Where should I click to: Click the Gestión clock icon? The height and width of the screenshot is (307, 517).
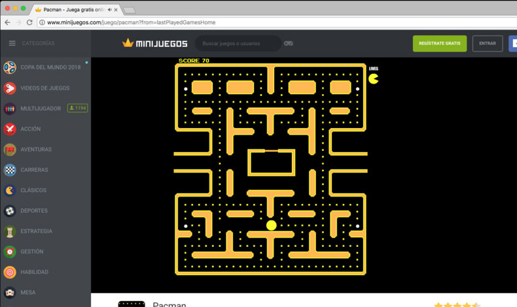point(10,251)
